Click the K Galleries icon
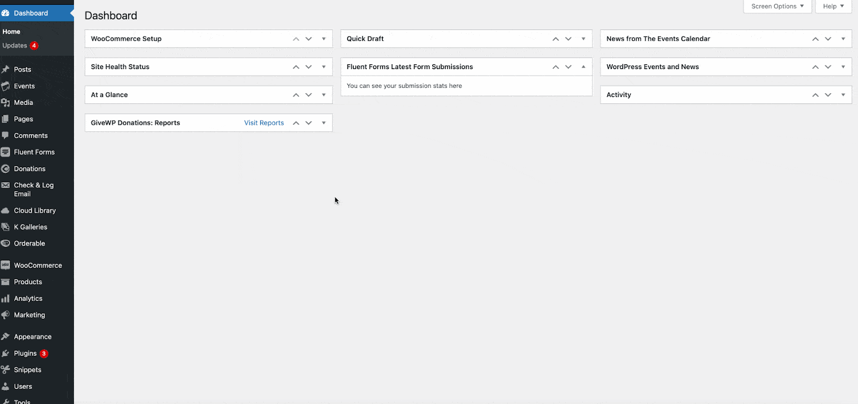The height and width of the screenshot is (404, 858). click(5, 227)
